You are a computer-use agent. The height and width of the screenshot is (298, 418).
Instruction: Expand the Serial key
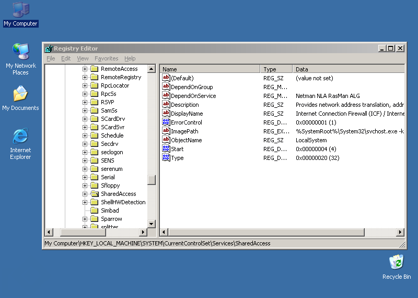[85, 177]
